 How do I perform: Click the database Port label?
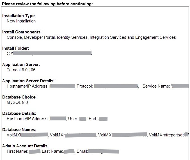point(93,119)
